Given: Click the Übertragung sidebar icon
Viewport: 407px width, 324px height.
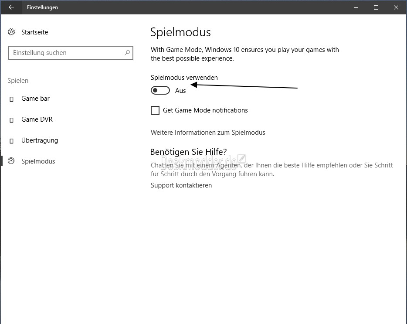Looking at the screenshot, I should 11,141.
